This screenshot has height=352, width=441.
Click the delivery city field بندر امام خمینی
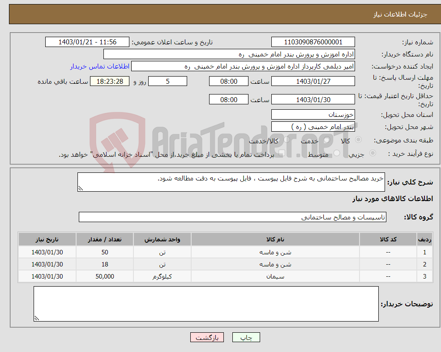tap(313, 127)
